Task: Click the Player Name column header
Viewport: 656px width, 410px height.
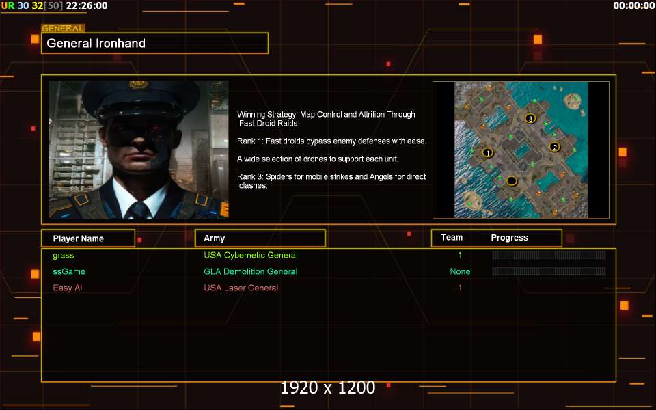Action: click(x=88, y=238)
